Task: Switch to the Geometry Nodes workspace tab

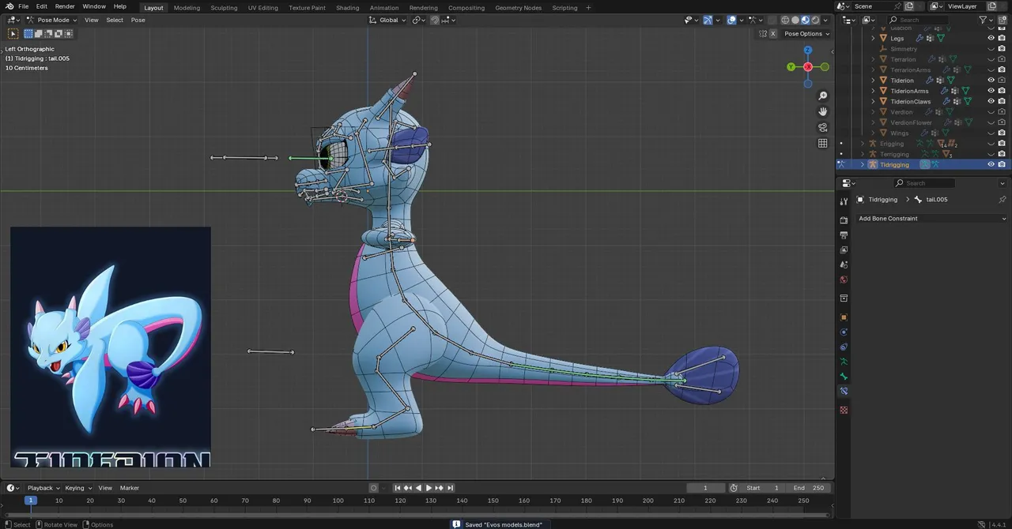Action: click(x=519, y=8)
